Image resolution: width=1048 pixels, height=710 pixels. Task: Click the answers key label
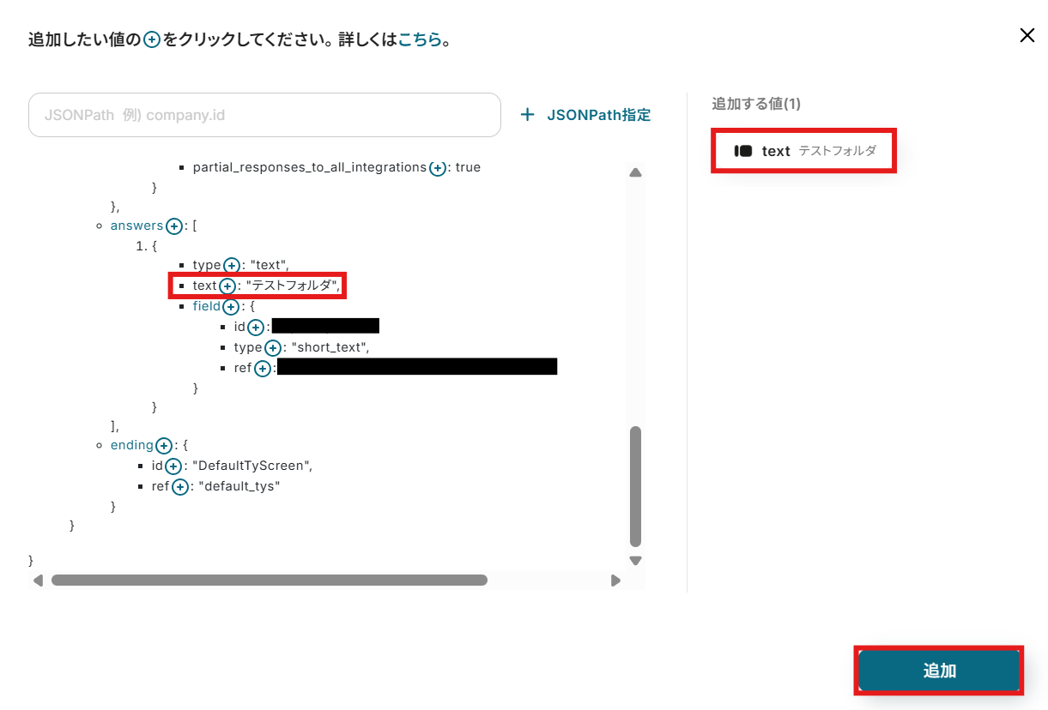(136, 226)
